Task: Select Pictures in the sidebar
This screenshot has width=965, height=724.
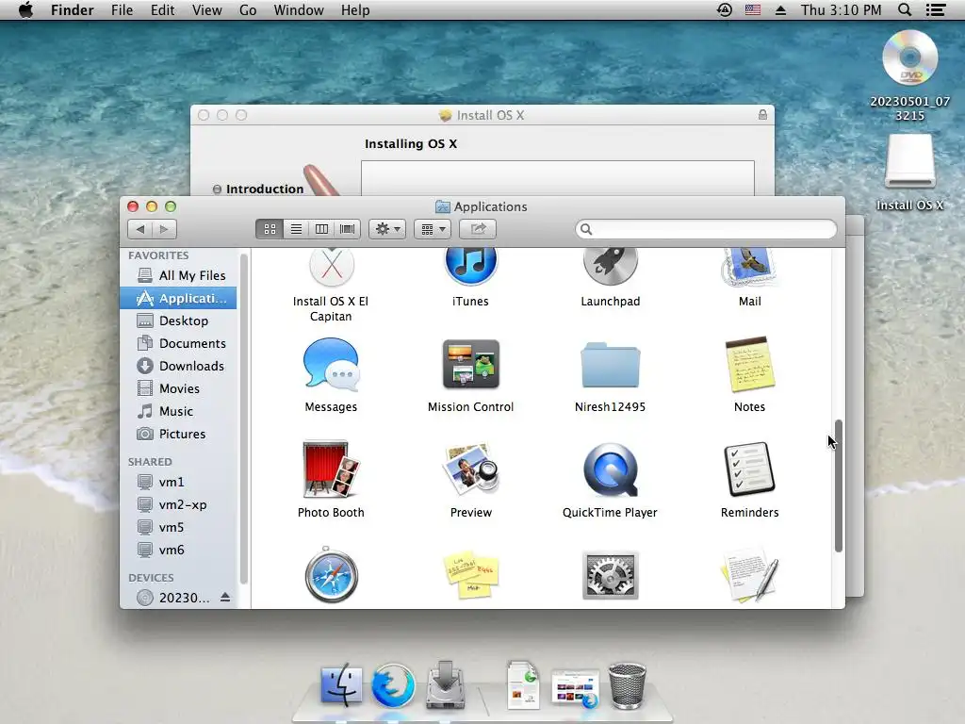Action: (x=178, y=434)
